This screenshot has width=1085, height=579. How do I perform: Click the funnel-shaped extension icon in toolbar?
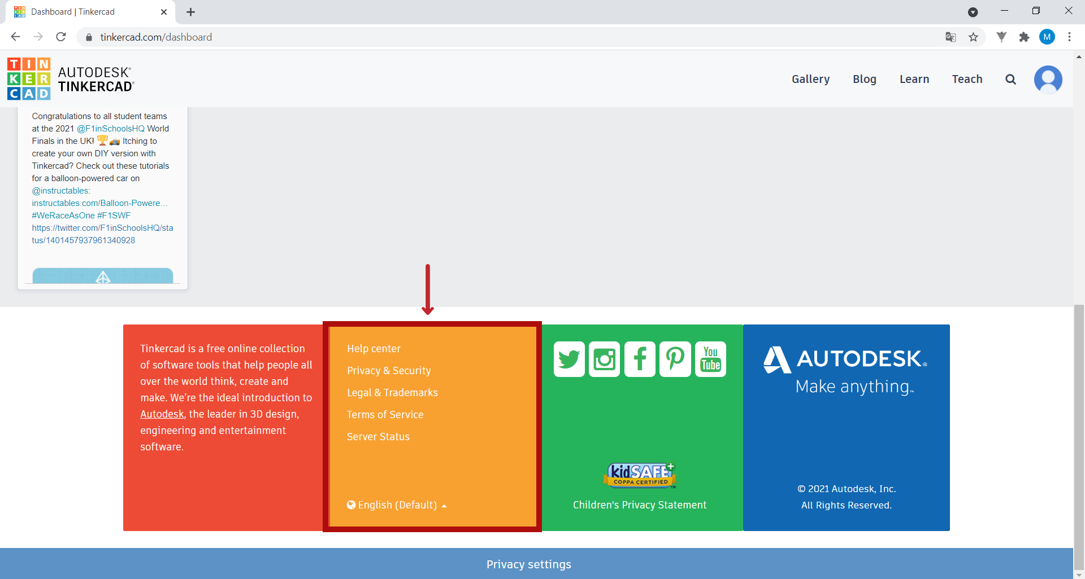pyautogui.click(x=1001, y=37)
